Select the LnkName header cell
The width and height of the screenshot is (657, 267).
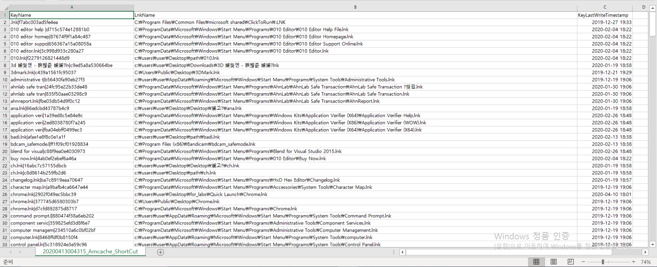(355, 15)
